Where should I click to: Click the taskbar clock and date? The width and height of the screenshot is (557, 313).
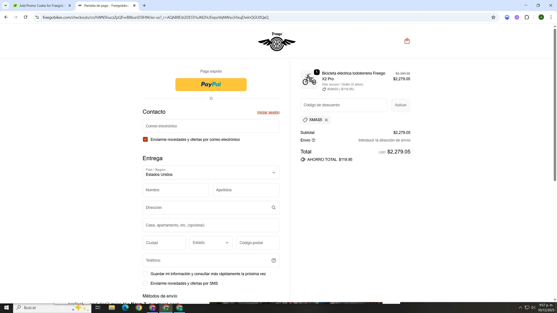(x=546, y=307)
